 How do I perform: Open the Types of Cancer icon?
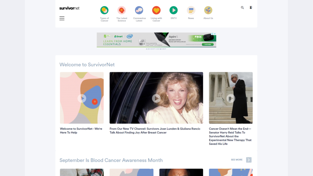pos(104,10)
